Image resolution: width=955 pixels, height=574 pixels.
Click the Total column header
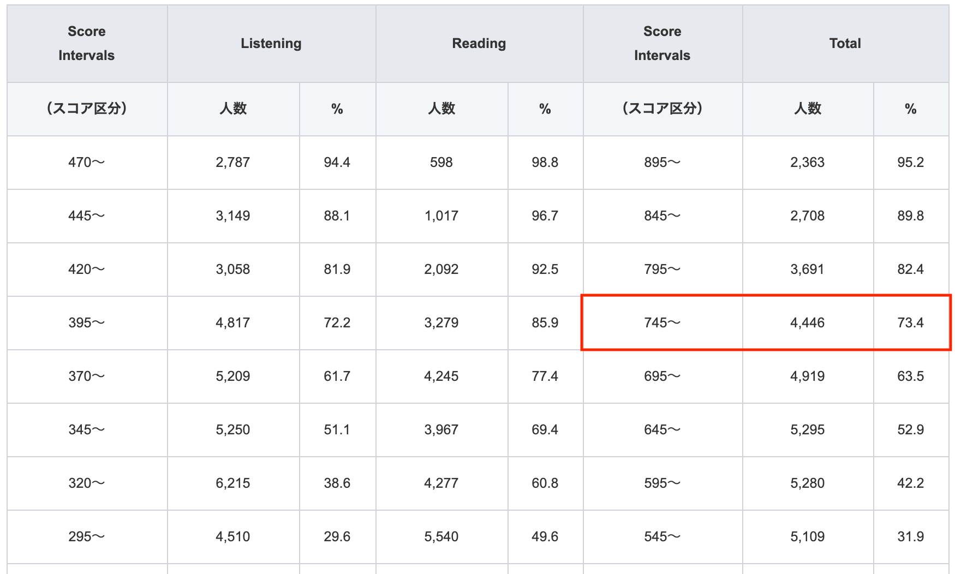click(845, 44)
